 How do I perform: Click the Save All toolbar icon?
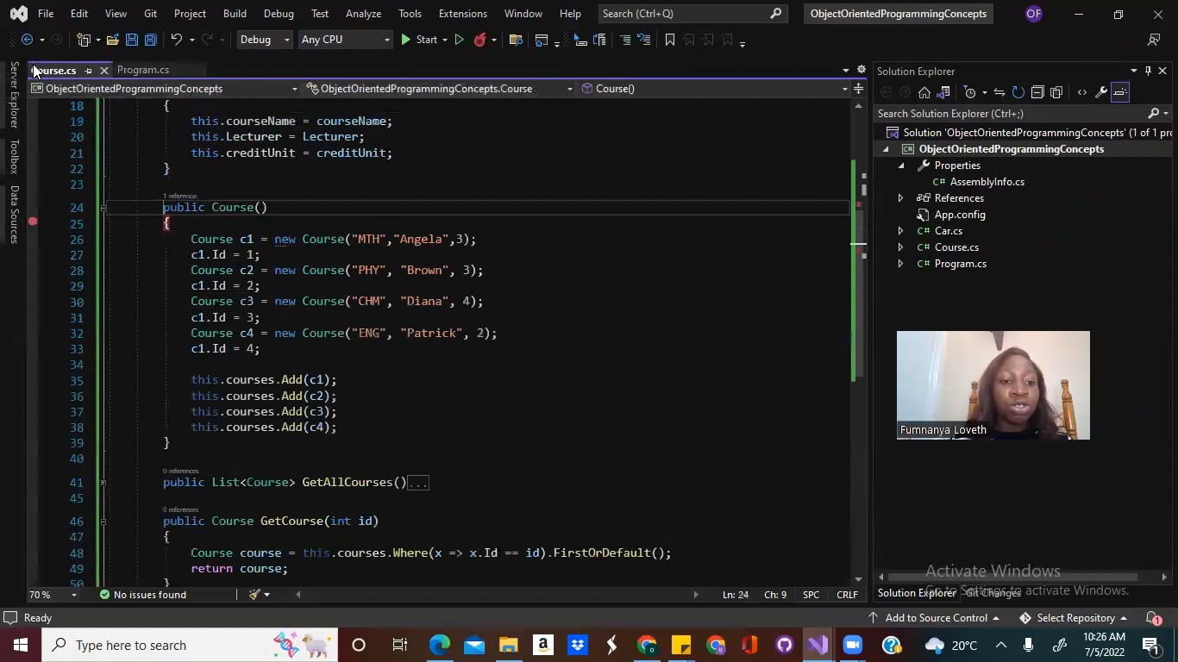150,40
